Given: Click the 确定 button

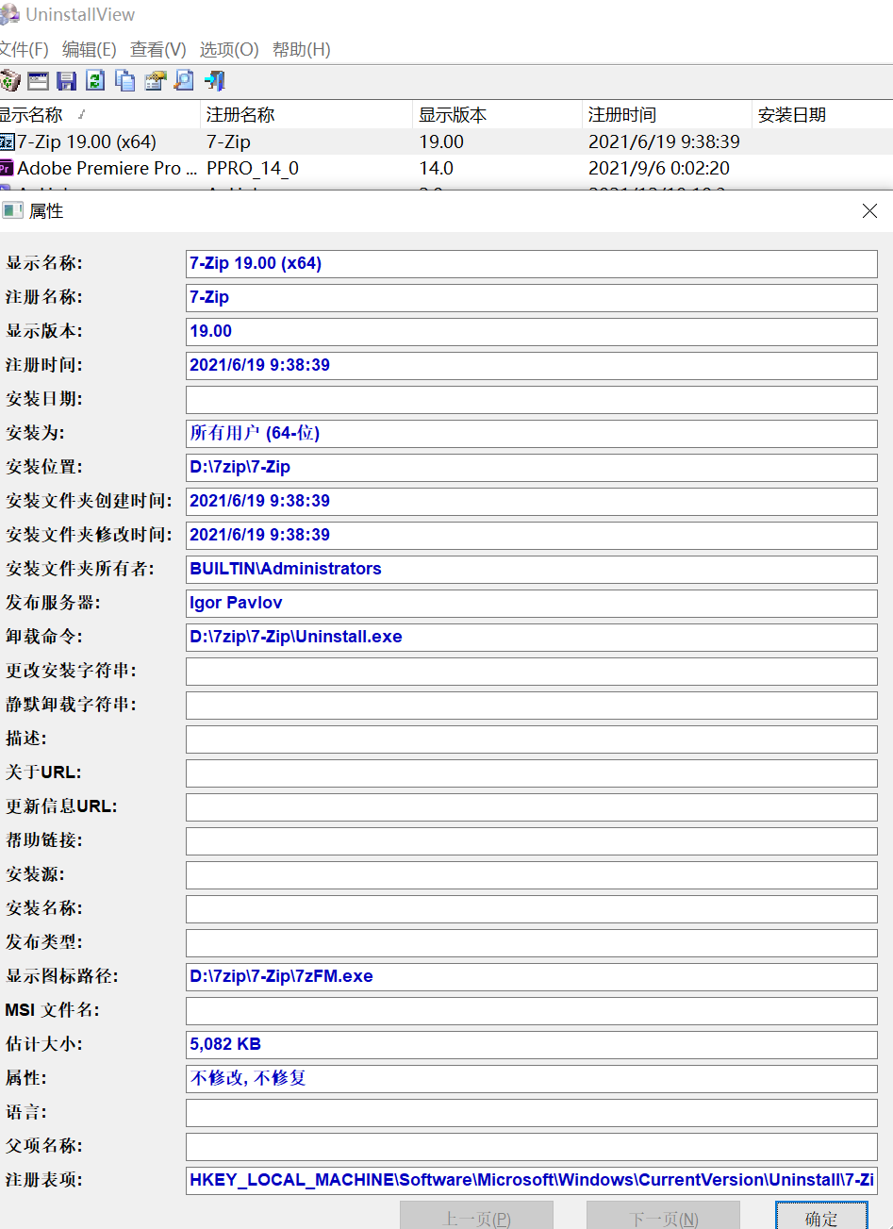Looking at the screenshot, I should (x=820, y=1217).
